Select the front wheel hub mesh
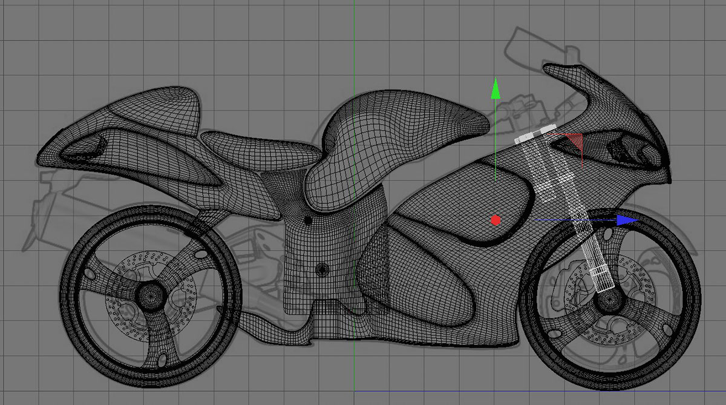 tap(610, 299)
